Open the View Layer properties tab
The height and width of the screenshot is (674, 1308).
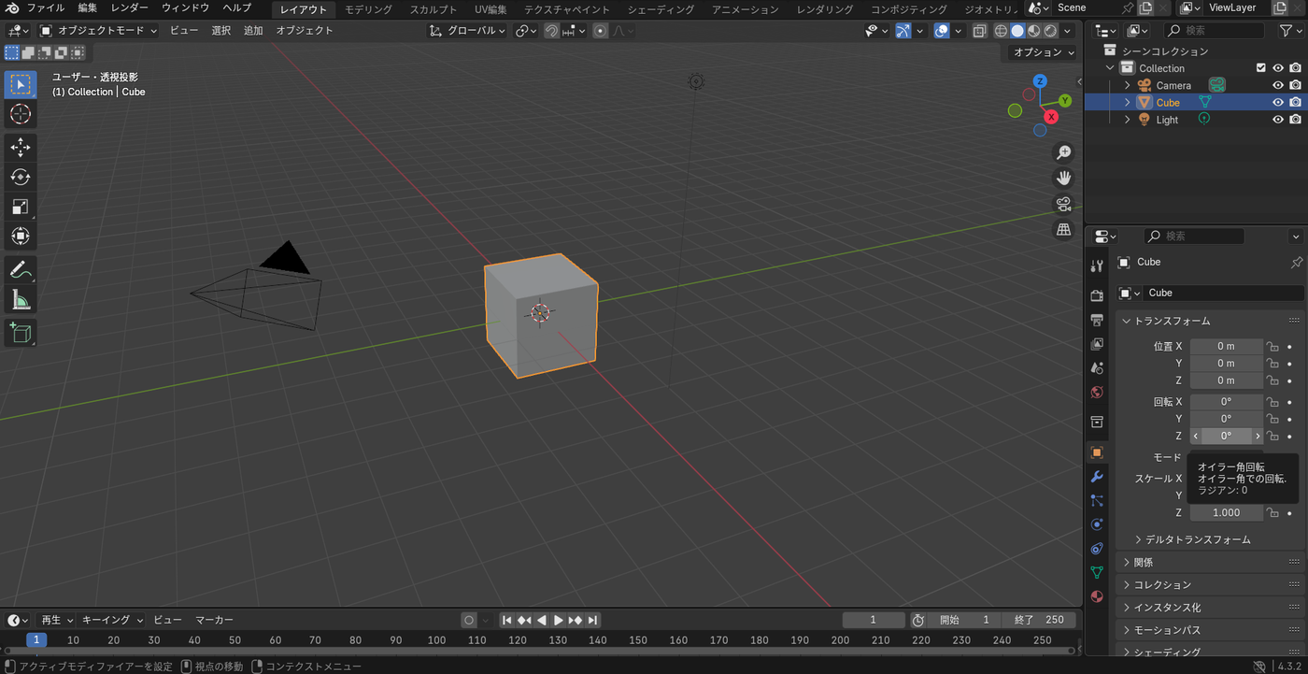click(1097, 344)
